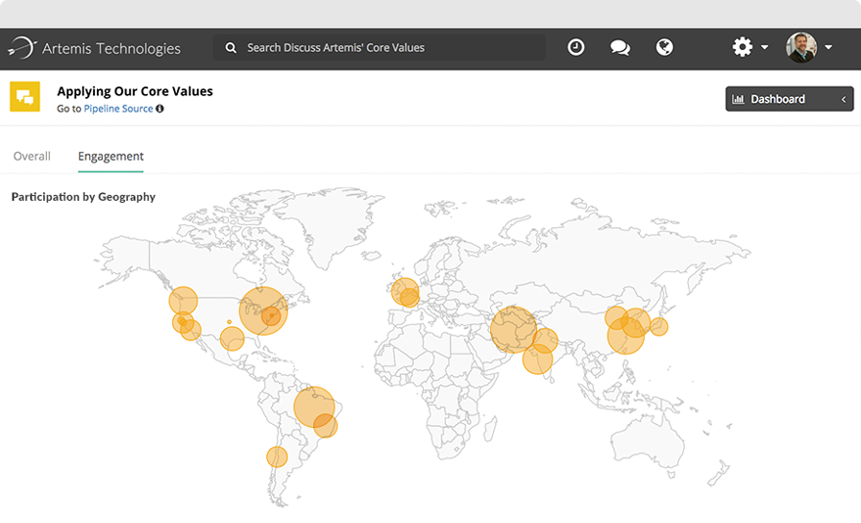Select the Engagement tab
Viewport: 861px width, 523px height.
coord(111,156)
